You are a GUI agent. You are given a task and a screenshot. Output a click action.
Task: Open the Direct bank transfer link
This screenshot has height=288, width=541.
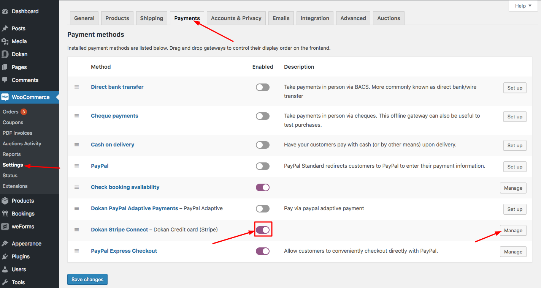pos(117,87)
